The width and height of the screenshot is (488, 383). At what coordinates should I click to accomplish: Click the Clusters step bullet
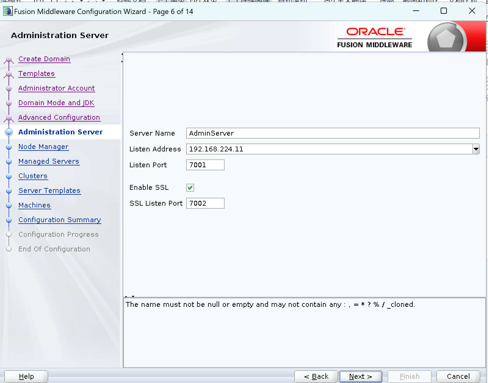[x=9, y=176]
